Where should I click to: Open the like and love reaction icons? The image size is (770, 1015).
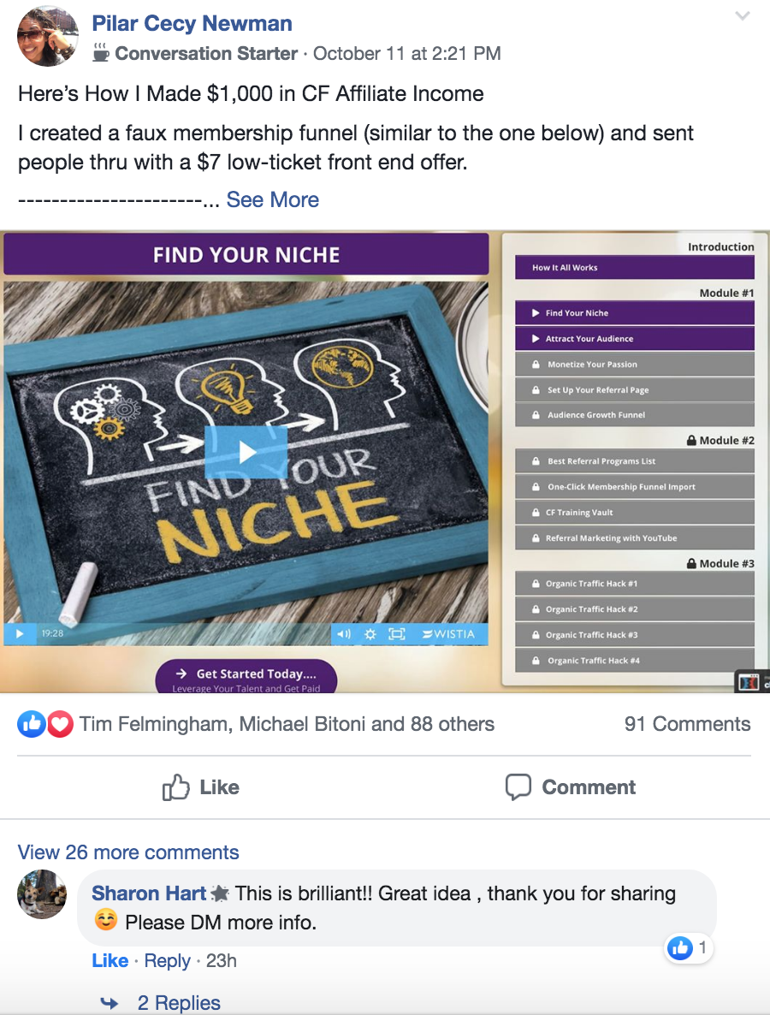(x=45, y=724)
